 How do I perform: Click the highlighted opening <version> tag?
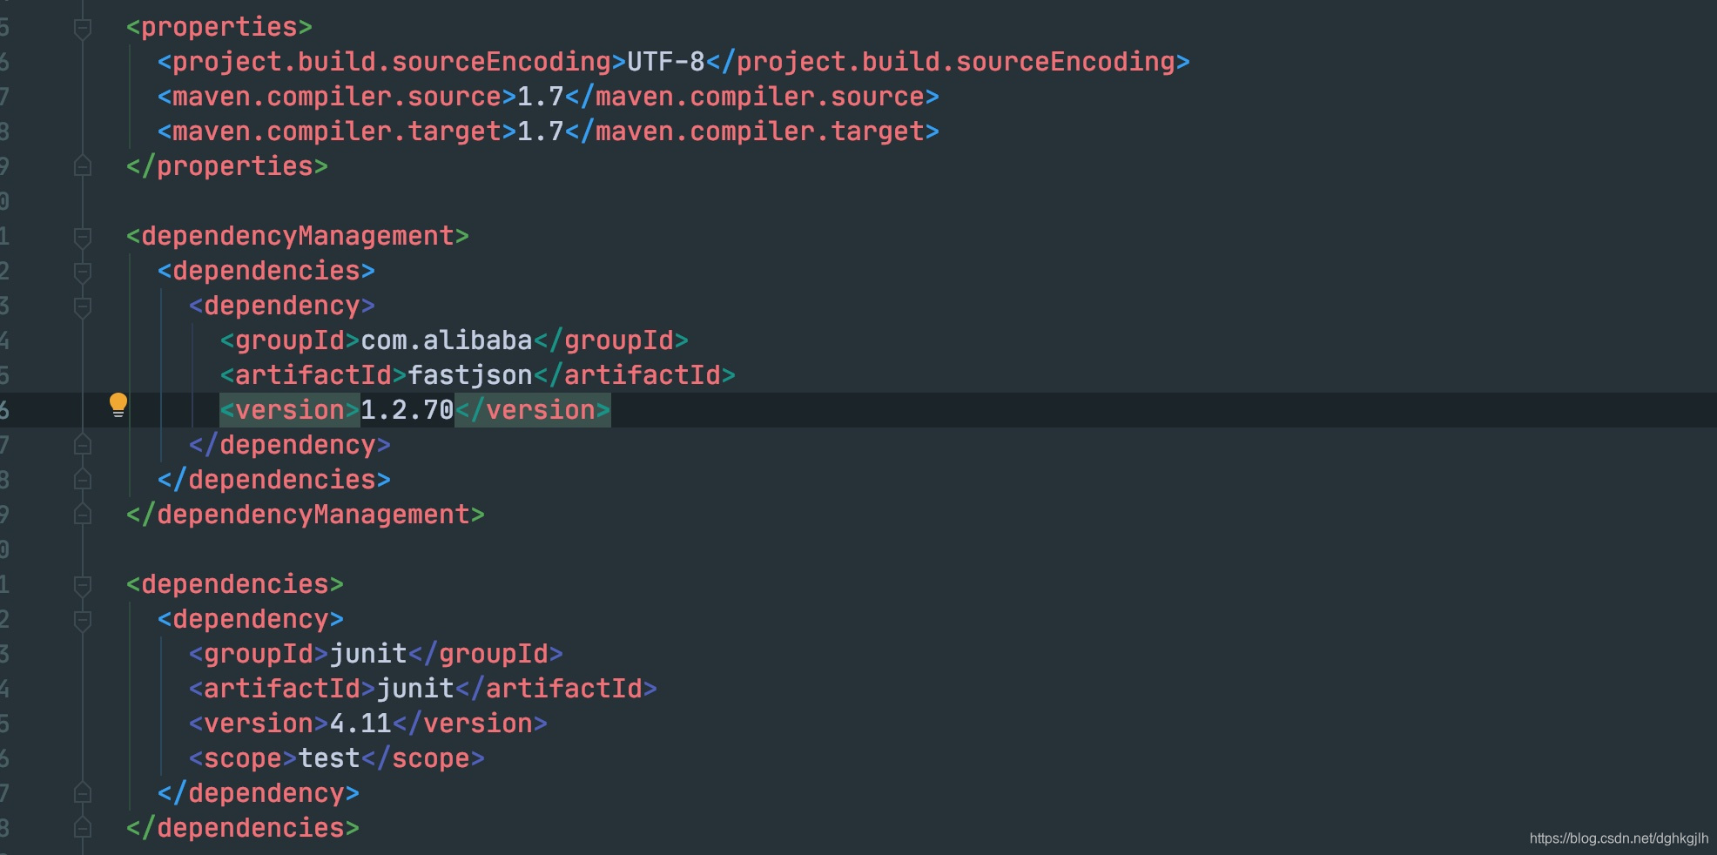tap(289, 410)
